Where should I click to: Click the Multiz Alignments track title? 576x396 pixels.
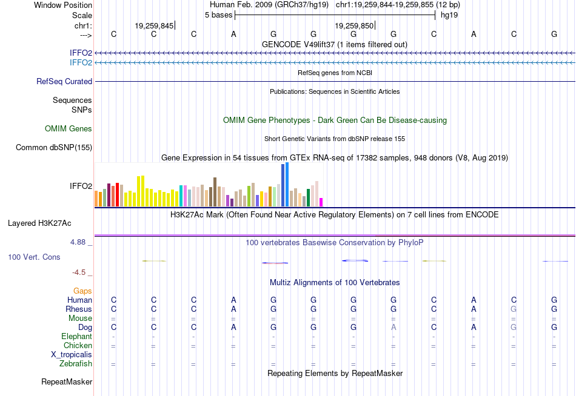[335, 283]
